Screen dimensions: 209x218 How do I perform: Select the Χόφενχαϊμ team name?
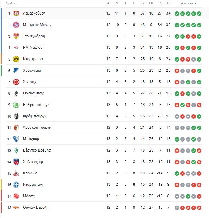click(32, 70)
